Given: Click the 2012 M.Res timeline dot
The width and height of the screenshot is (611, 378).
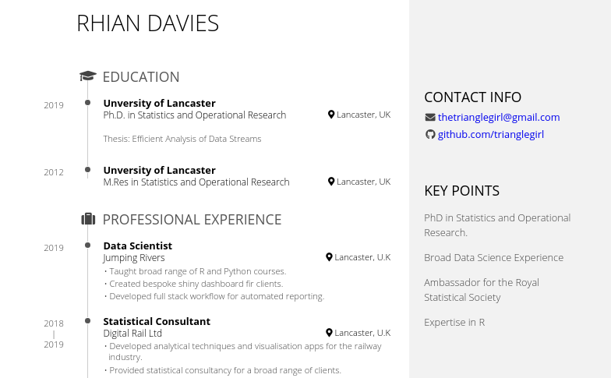Looking at the screenshot, I should click(88, 170).
